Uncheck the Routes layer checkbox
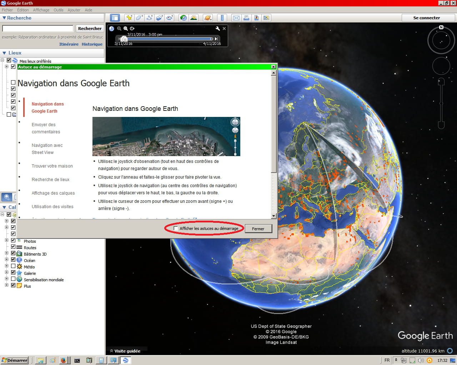 tap(13, 247)
